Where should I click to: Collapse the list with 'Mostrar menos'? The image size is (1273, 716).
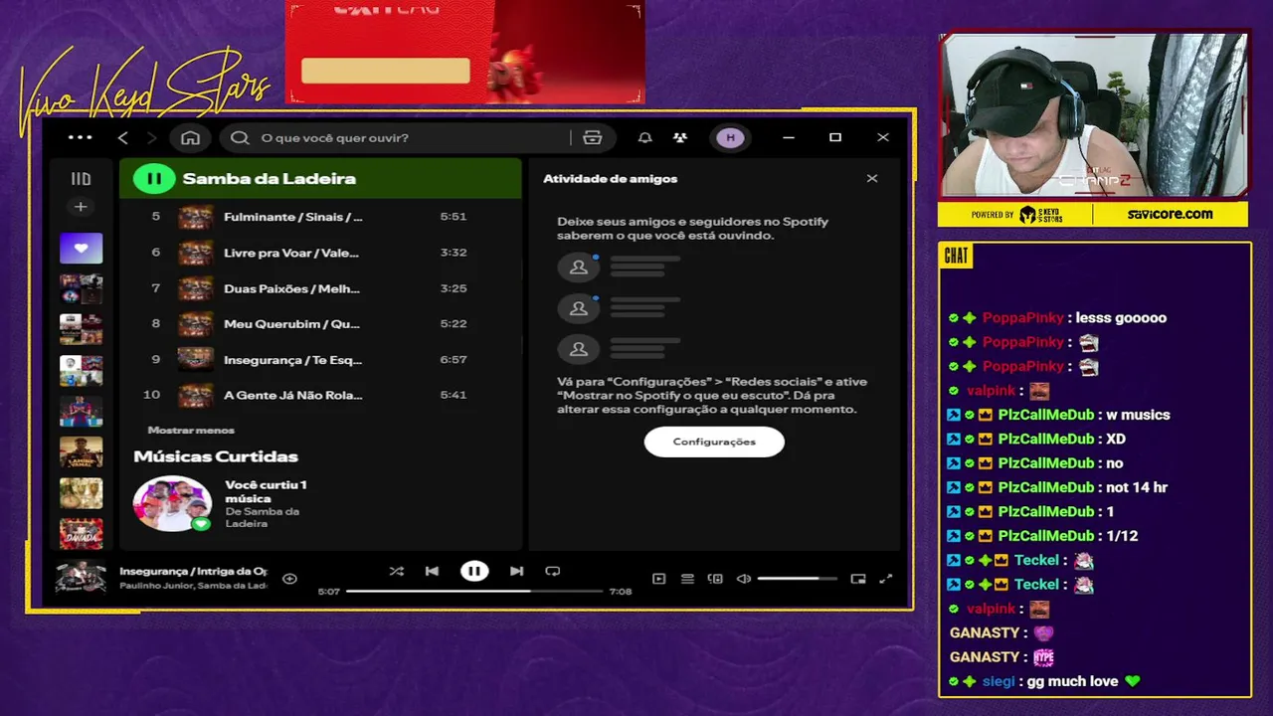(x=191, y=430)
